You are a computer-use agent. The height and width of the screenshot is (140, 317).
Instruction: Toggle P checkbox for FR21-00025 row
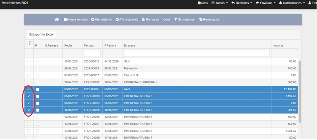tap(38, 110)
